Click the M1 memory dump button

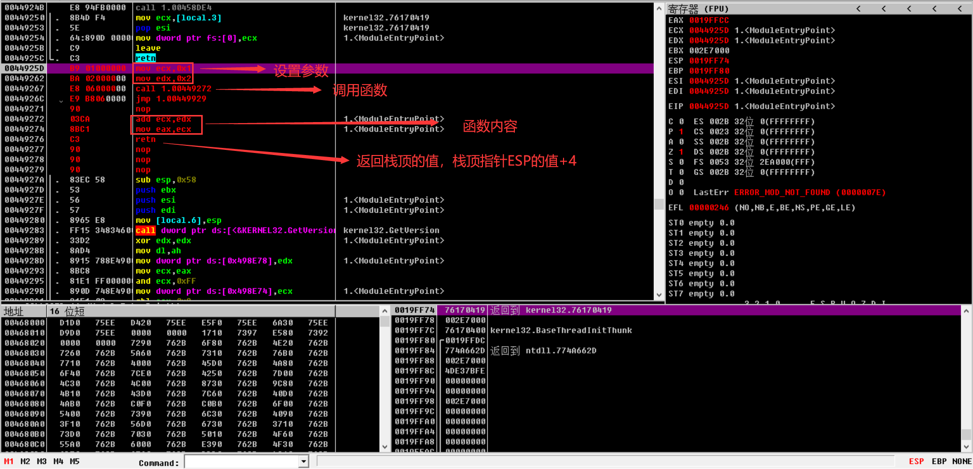click(x=9, y=461)
